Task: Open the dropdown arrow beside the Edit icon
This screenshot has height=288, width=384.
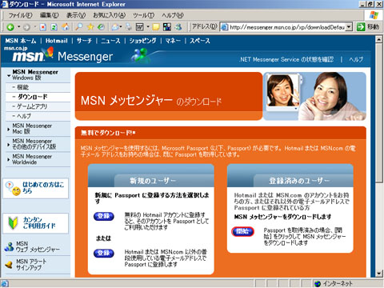Action: coord(148,27)
